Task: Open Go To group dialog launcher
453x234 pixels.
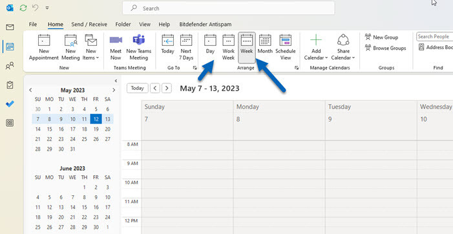Action: click(195, 68)
